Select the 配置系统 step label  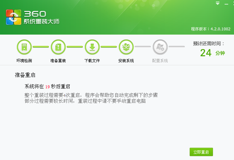click(160, 61)
